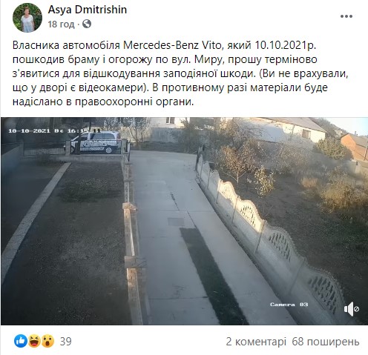Screen dimensions: 368x355
Task: Play the security camera video
Action: (184, 221)
